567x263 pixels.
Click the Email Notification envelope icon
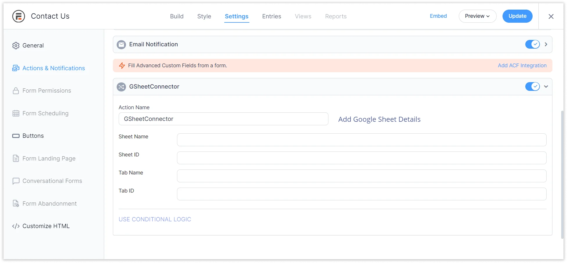121,45
